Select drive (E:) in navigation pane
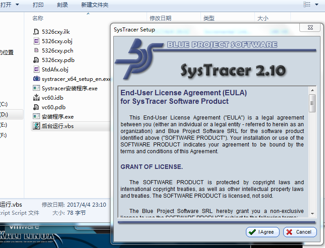Viewport: 325px width, 248px height. tap(4, 125)
